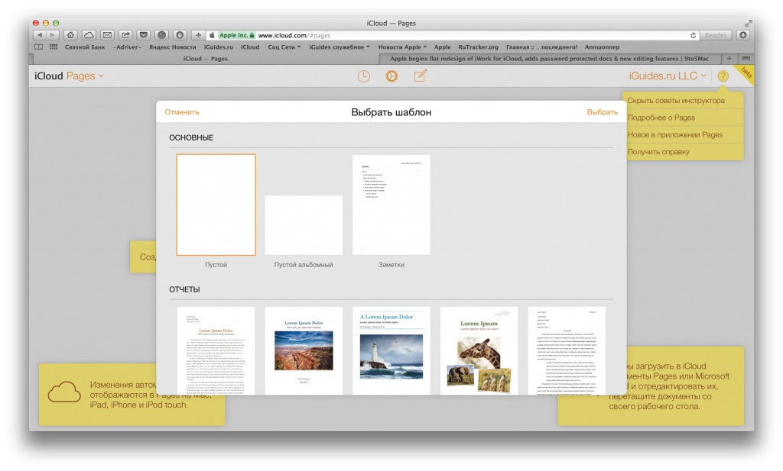Open the recent documents clock icon

364,76
